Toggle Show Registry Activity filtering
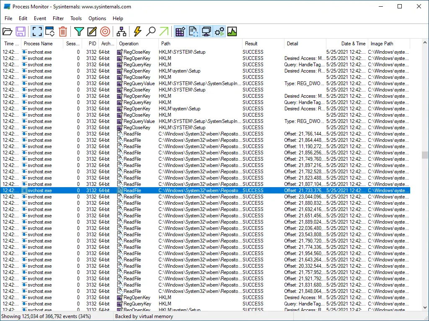Image resolution: width=429 pixels, height=321 pixels. coord(179,31)
